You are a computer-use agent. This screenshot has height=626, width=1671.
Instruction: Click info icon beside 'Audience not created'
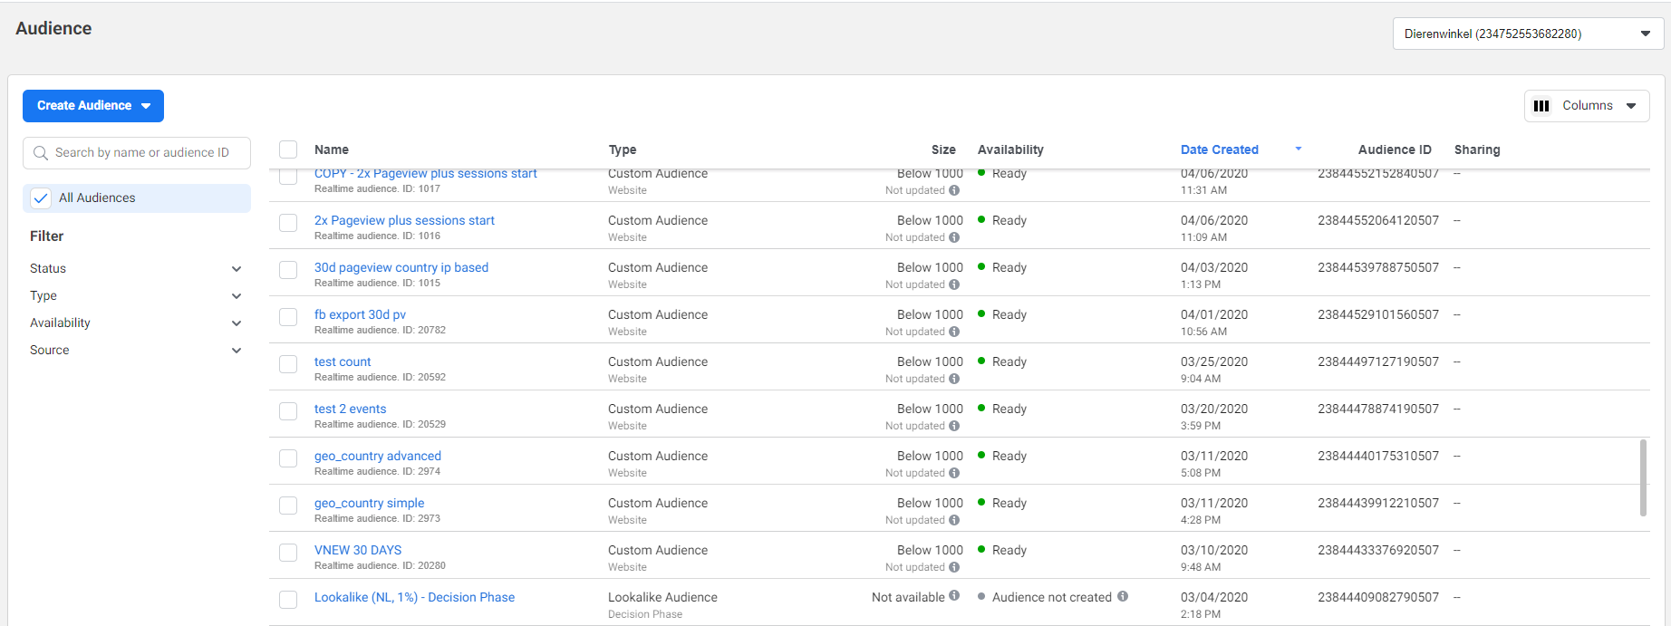coord(1123,596)
